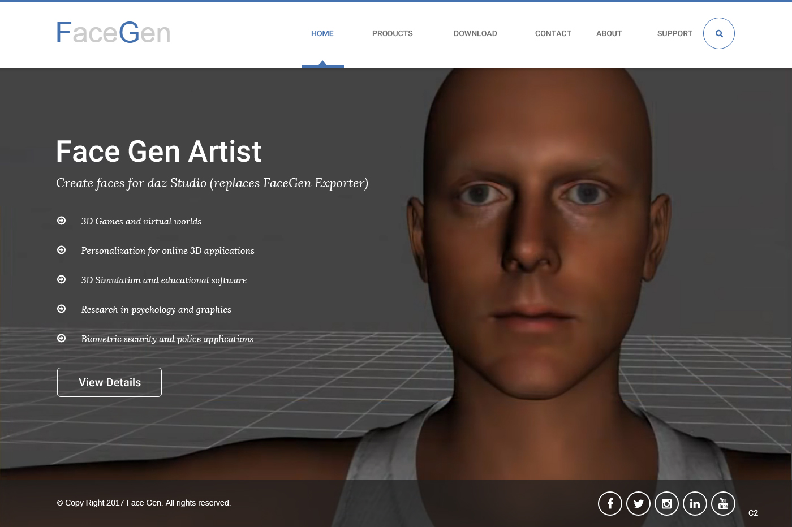Select the HOME menu item
Image resolution: width=792 pixels, height=527 pixels.
[322, 33]
